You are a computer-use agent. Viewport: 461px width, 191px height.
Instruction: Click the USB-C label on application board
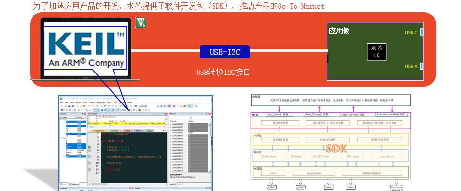[411, 33]
